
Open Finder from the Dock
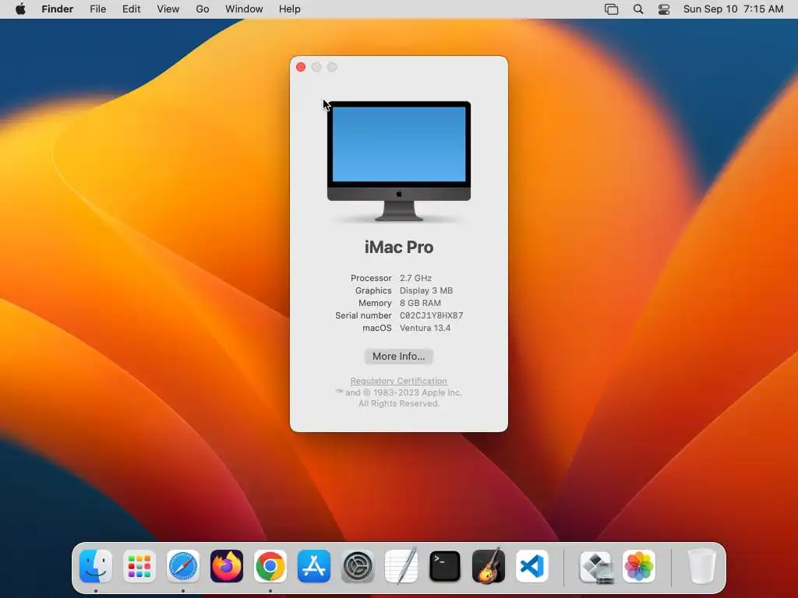(x=96, y=566)
